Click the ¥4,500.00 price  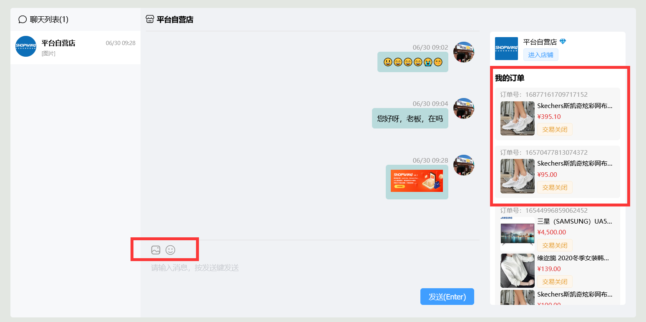coord(552,232)
